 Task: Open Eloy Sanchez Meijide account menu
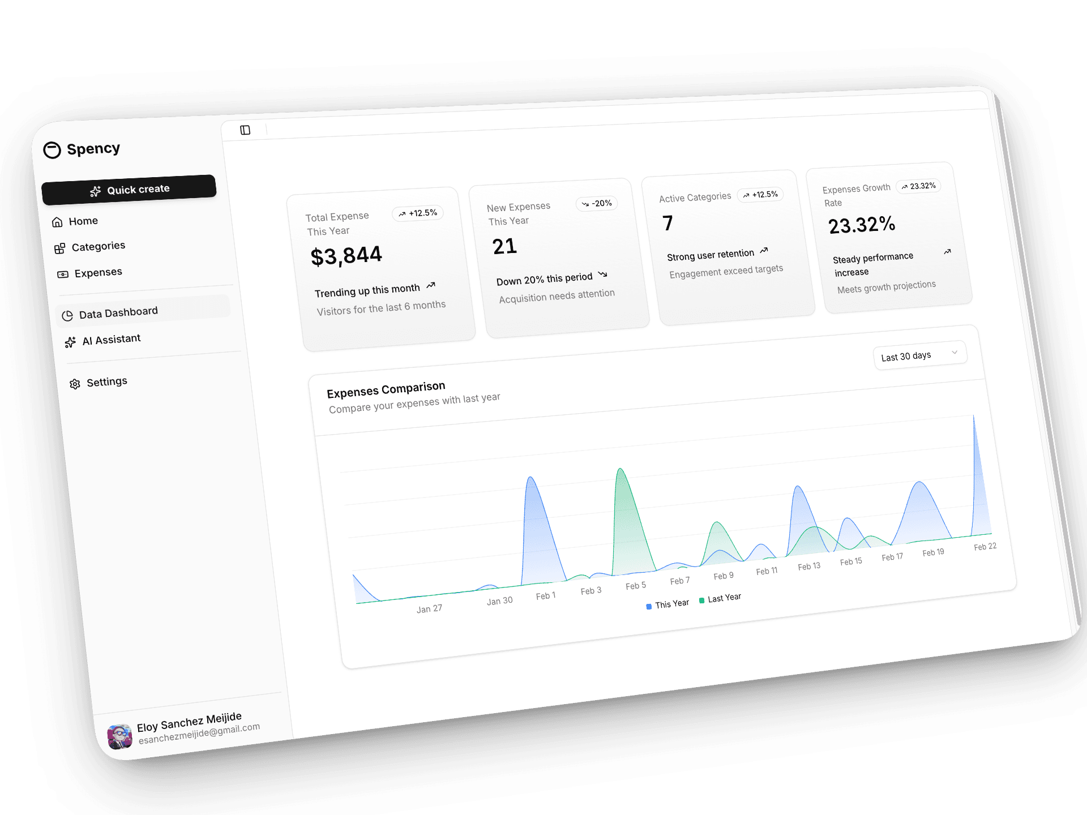point(189,723)
